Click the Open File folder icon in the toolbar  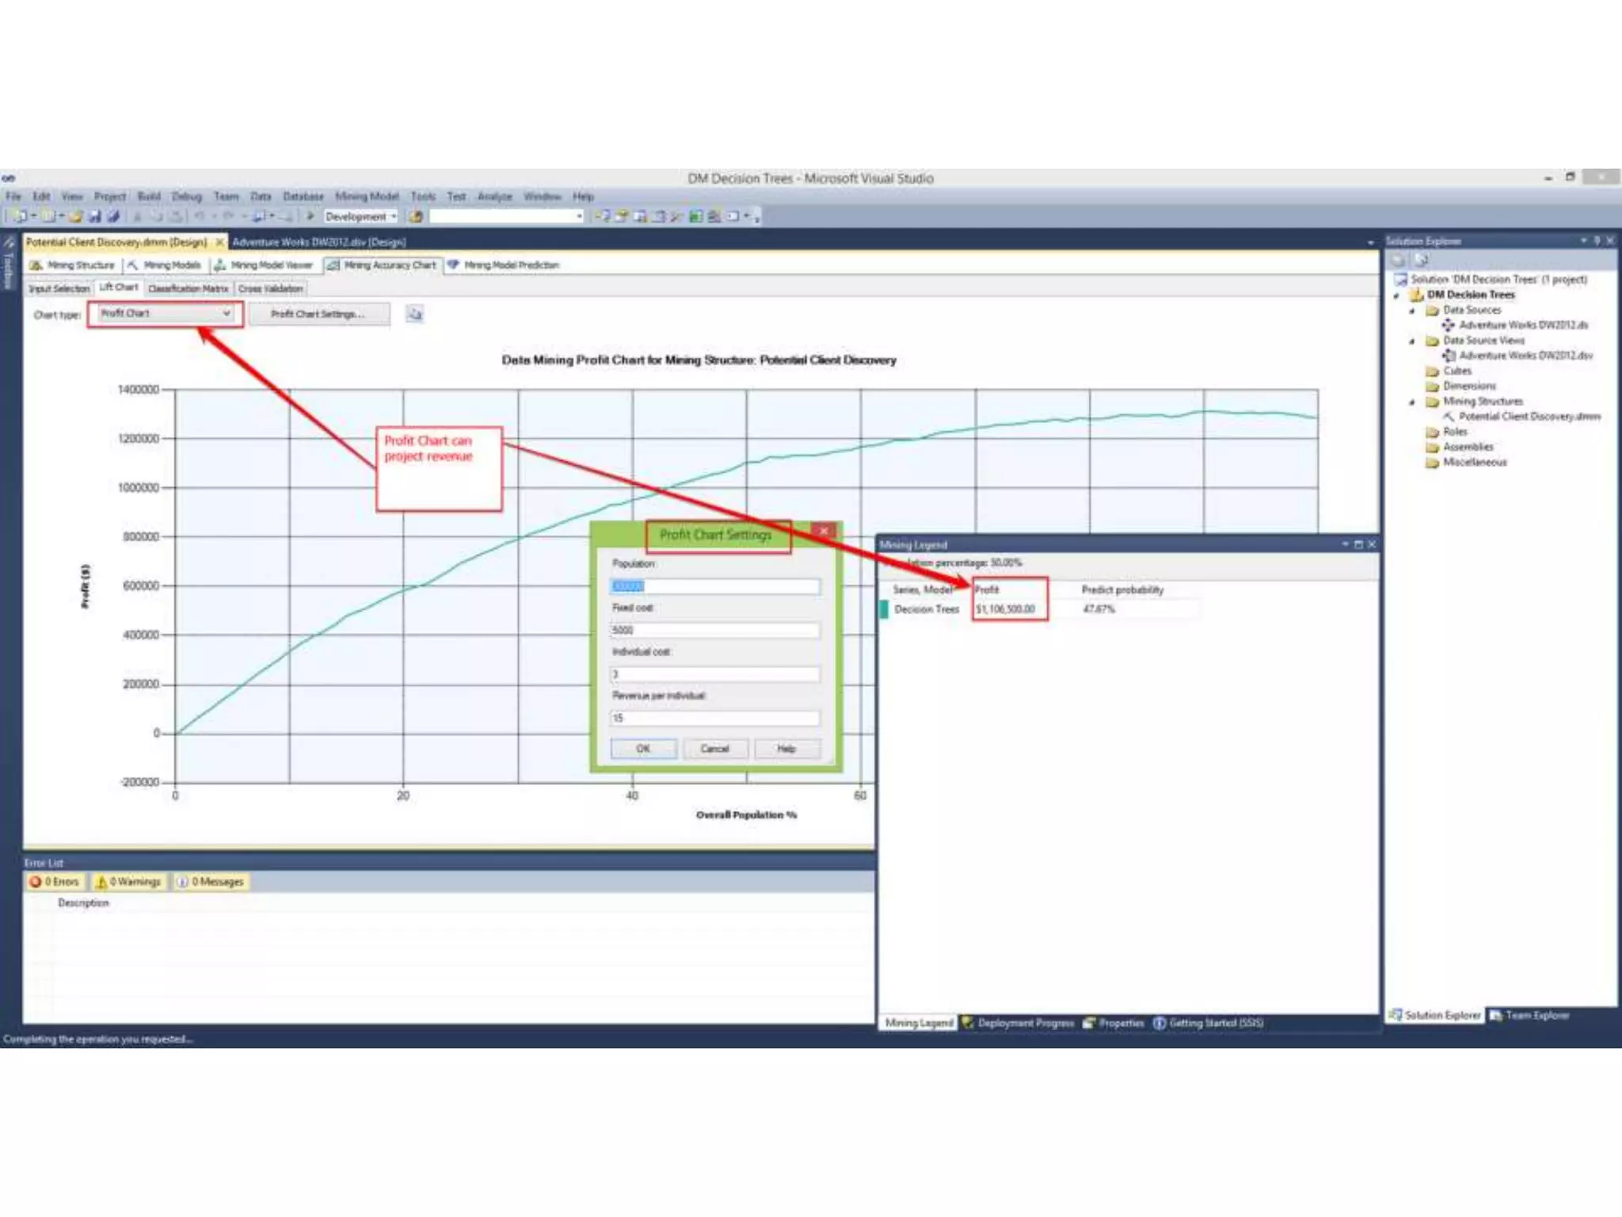pyautogui.click(x=76, y=216)
